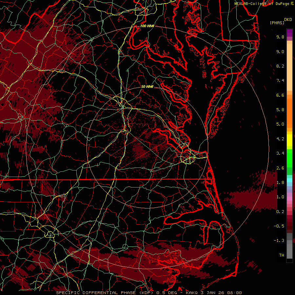Select the 9.8 value on the scale

280,37
